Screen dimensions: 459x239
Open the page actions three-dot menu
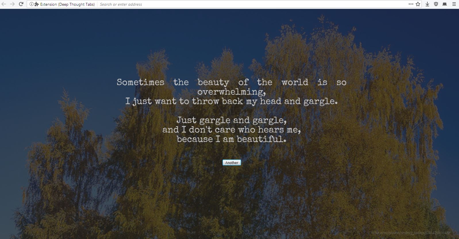pyautogui.click(x=411, y=4)
